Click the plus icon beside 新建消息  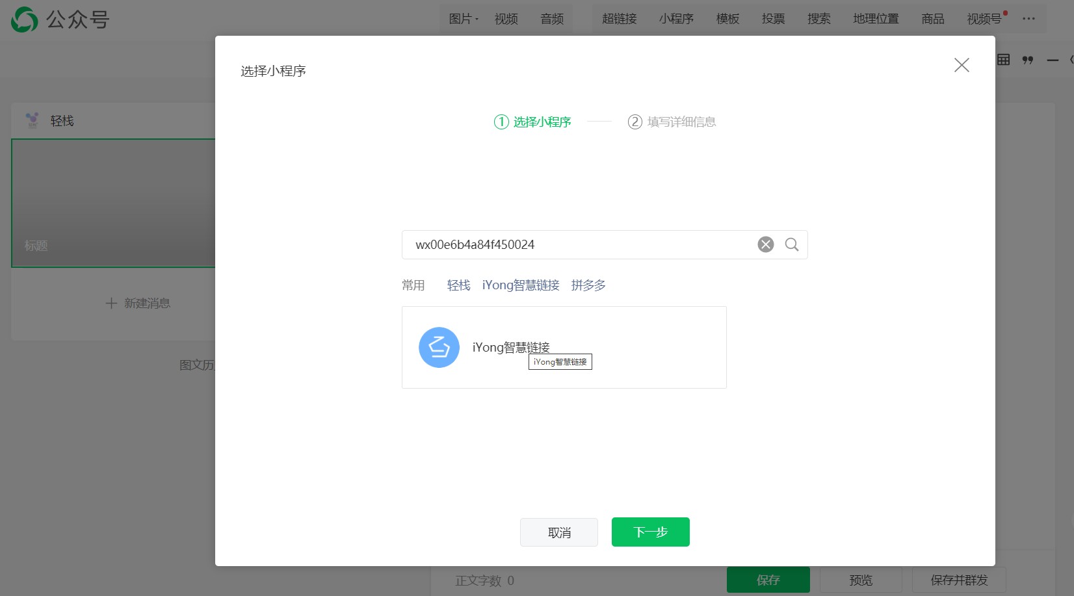pyautogui.click(x=111, y=304)
